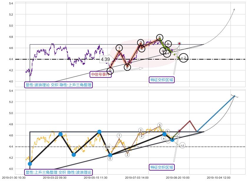Select first blue peak dot in bottom chart

click(x=60, y=134)
